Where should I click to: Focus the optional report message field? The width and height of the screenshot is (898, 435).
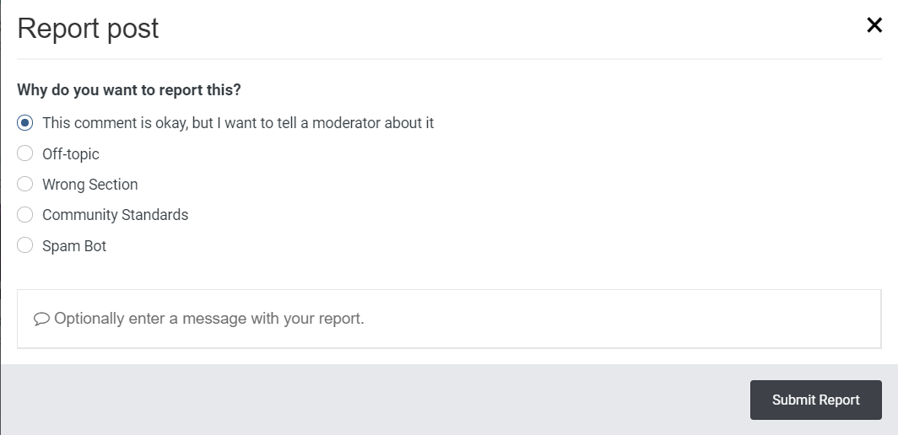point(449,319)
